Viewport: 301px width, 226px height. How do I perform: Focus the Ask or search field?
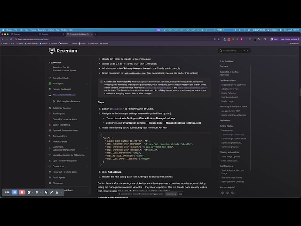(x=234, y=51)
